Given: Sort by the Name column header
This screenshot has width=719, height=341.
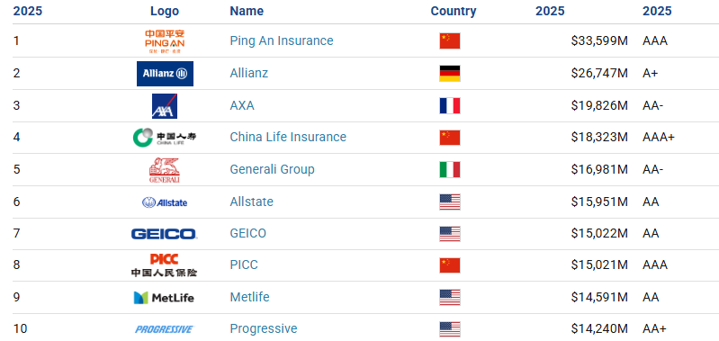Looking at the screenshot, I should click(247, 11).
